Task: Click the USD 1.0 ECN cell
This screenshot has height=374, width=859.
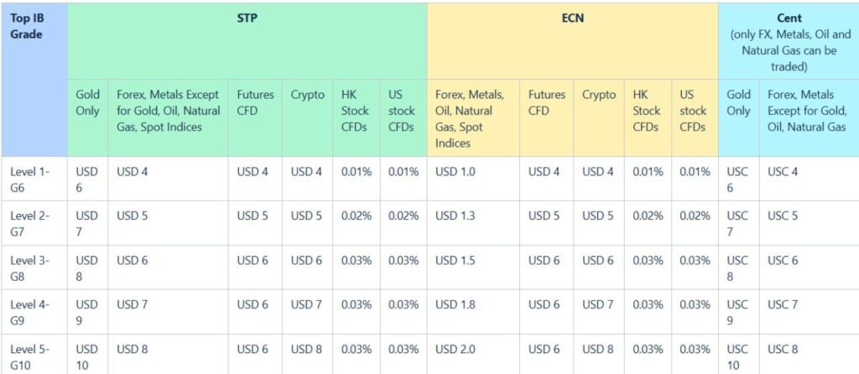Action: (473, 179)
